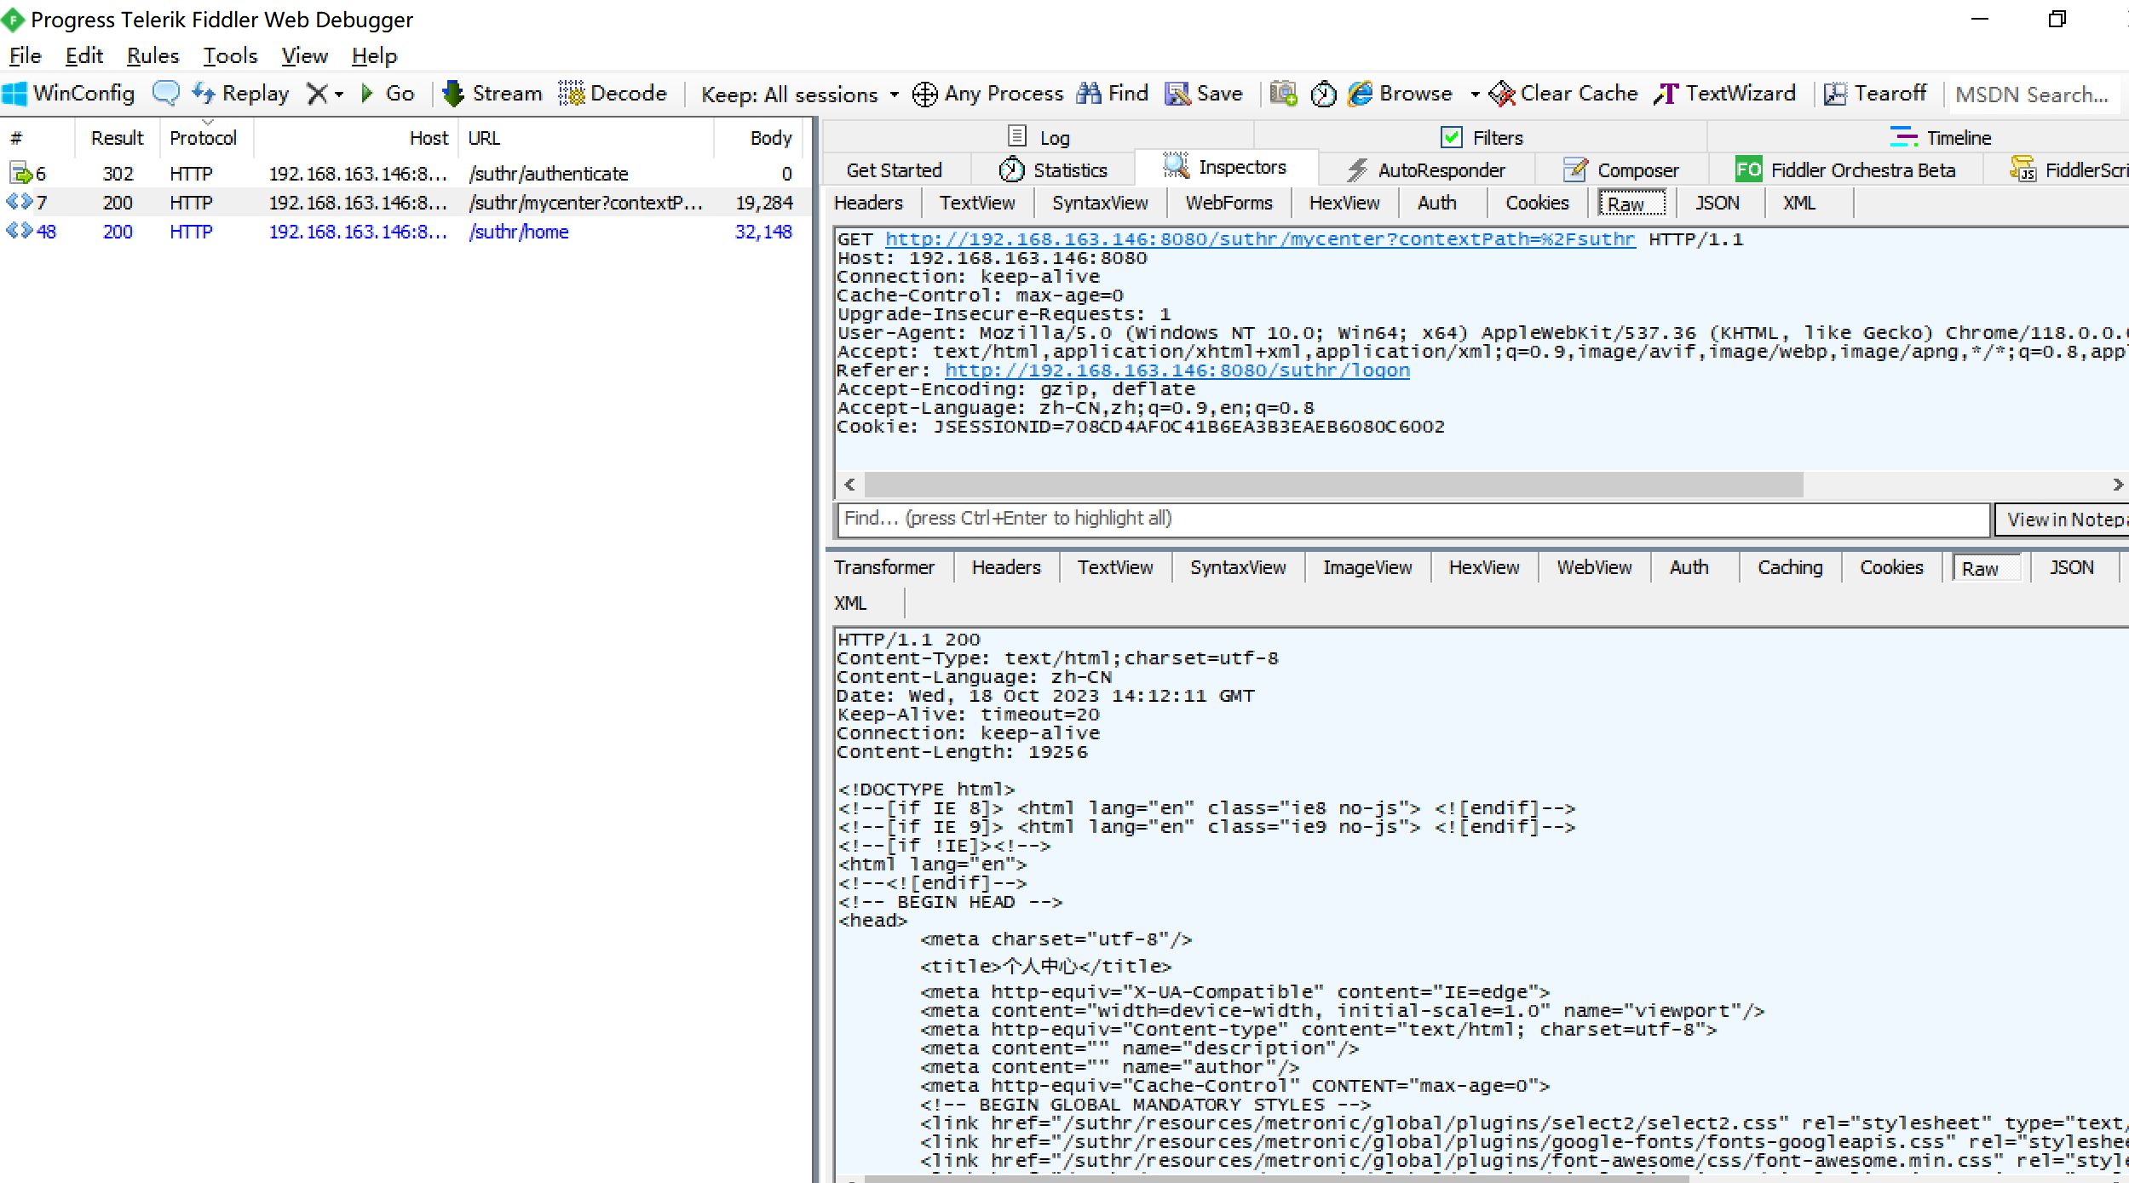This screenshot has height=1183, width=2129.
Task: Select response XML tab
Action: (850, 604)
